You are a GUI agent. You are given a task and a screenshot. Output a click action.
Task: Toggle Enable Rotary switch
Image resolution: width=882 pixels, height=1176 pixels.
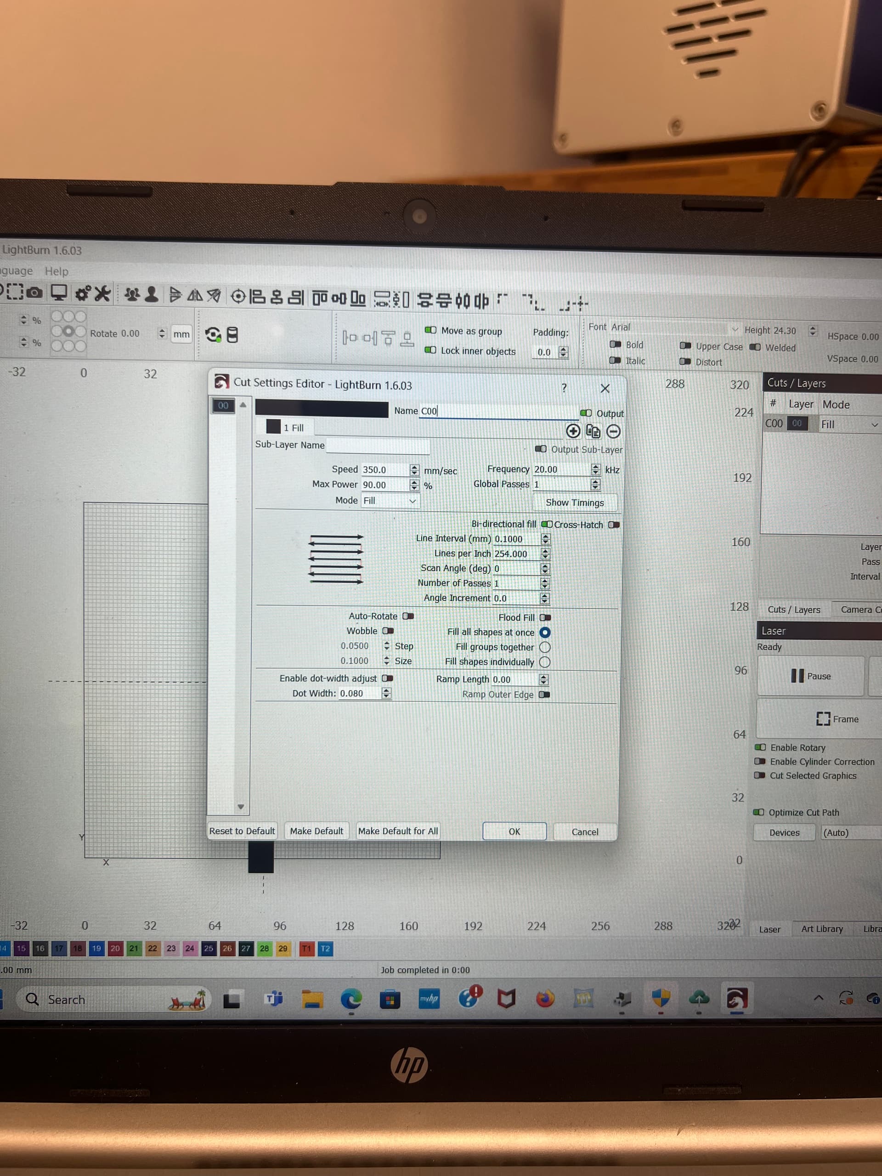point(760,747)
